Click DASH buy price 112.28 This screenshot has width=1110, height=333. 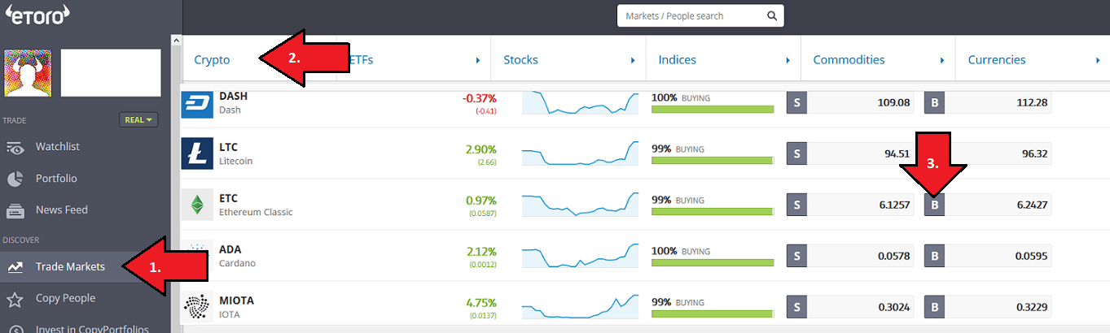(x=1032, y=102)
